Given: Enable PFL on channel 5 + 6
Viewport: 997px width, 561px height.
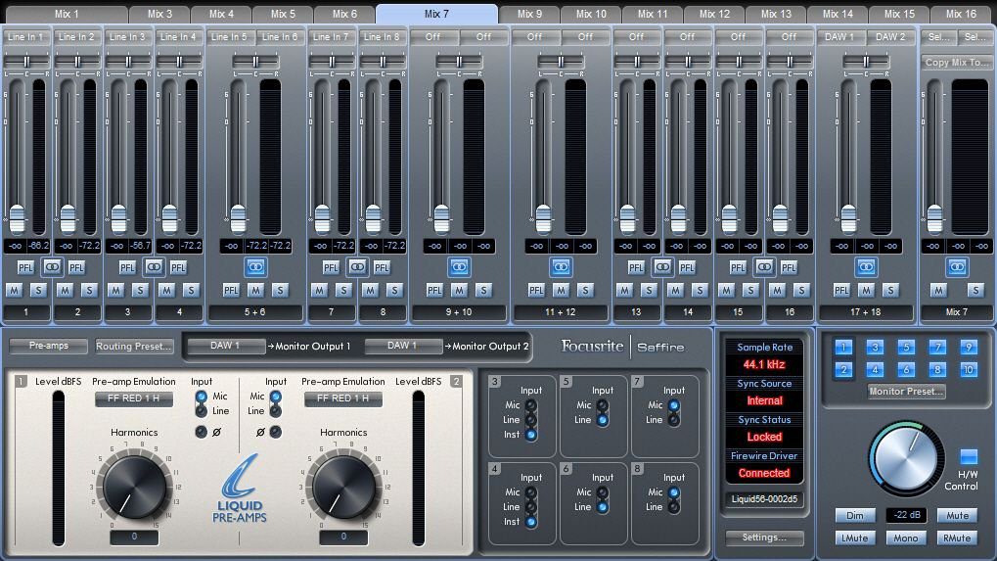Looking at the screenshot, I should coord(231,290).
